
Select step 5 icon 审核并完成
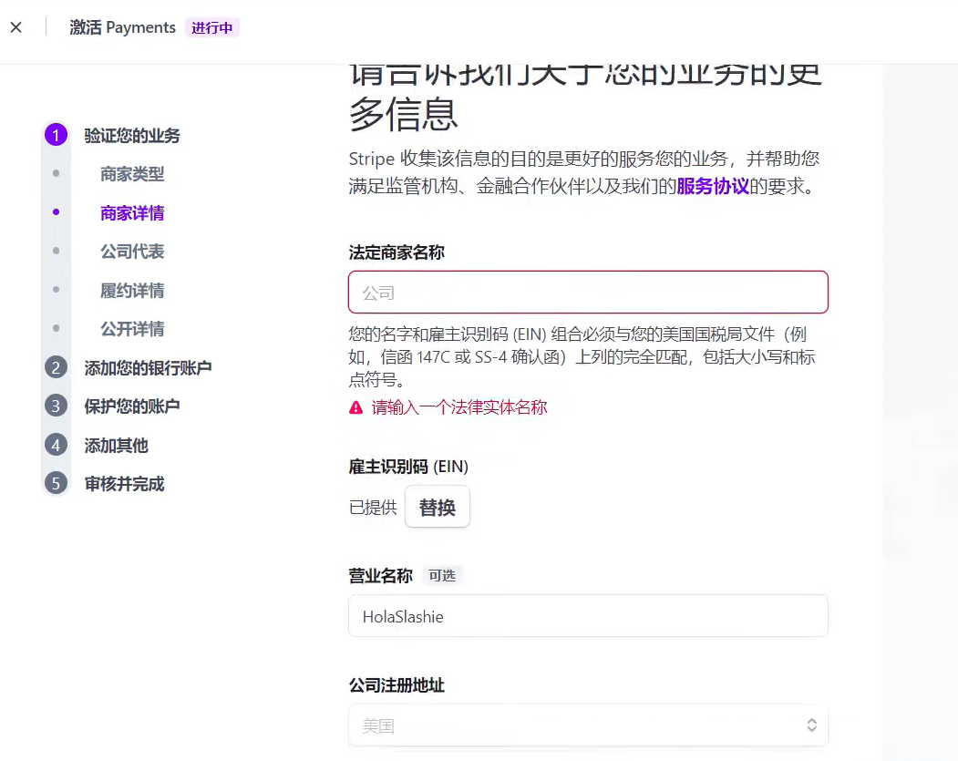56,483
